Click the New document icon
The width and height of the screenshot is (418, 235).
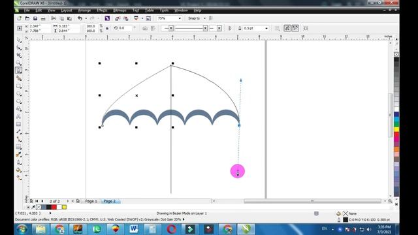[x=19, y=18]
